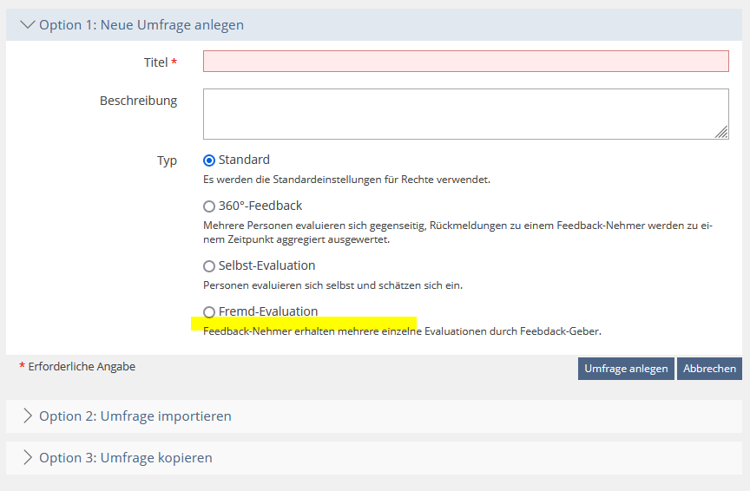
Task: Expand 'Option 3: Umfrage kopieren' section
Action: 126,458
